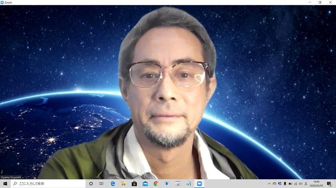Click the microphone icon in system tray
Image resolution: width=336 pixels, height=188 pixels.
click(x=285, y=184)
